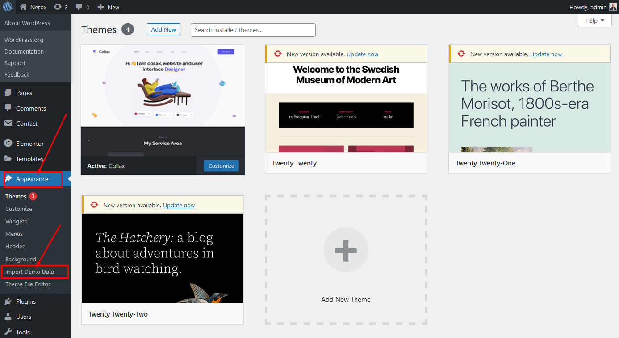619x338 pixels.
Task: Click the Twenty Twenty-Two theme screenshot
Action: (163, 258)
